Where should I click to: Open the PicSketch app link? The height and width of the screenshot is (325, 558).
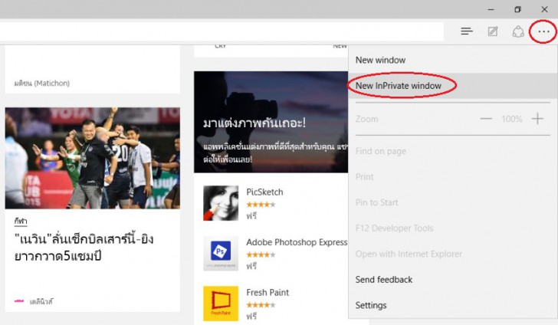coord(264,192)
